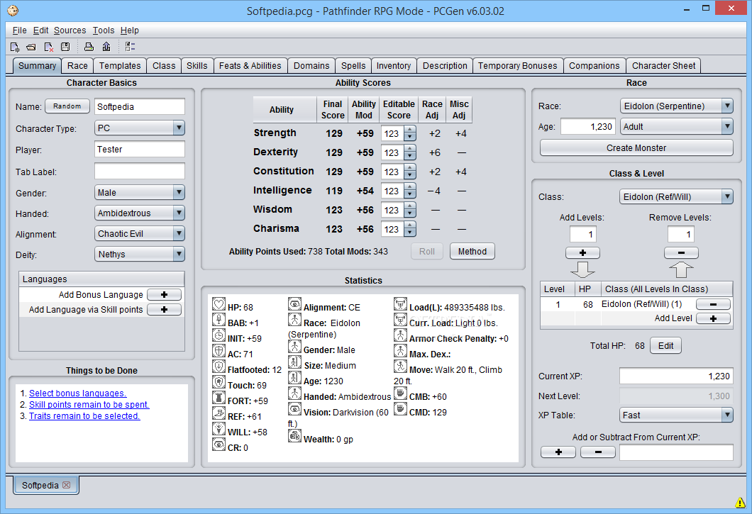Viewport: 752px width, 514px height.
Task: Click the REF icon in Statistics
Action: coord(219,413)
